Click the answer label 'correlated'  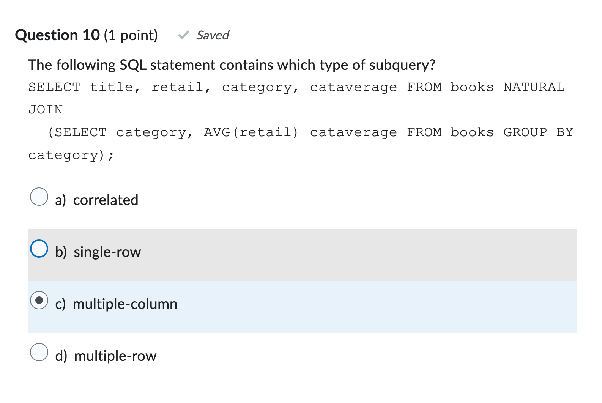pos(106,200)
